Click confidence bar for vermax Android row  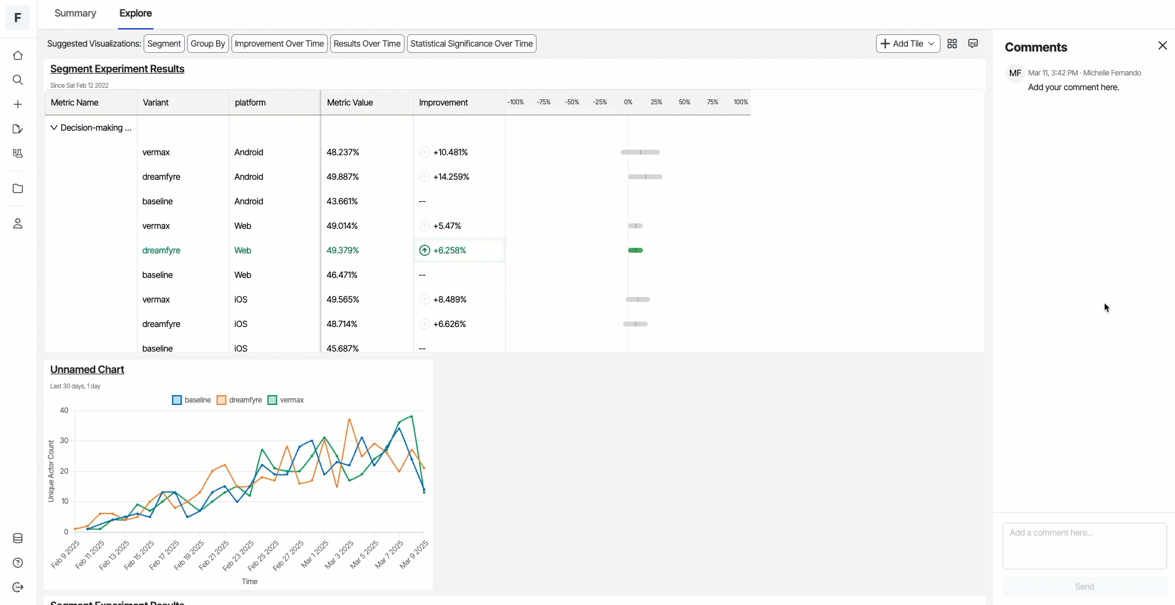tap(640, 152)
